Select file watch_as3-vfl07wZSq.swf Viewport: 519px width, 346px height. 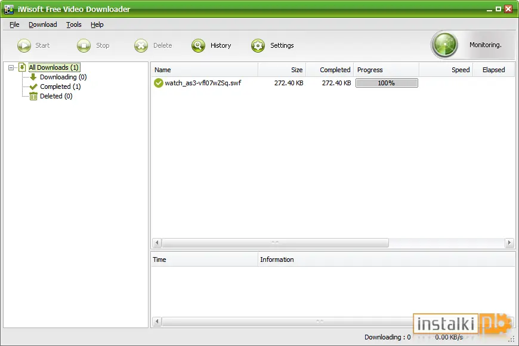[x=203, y=83]
